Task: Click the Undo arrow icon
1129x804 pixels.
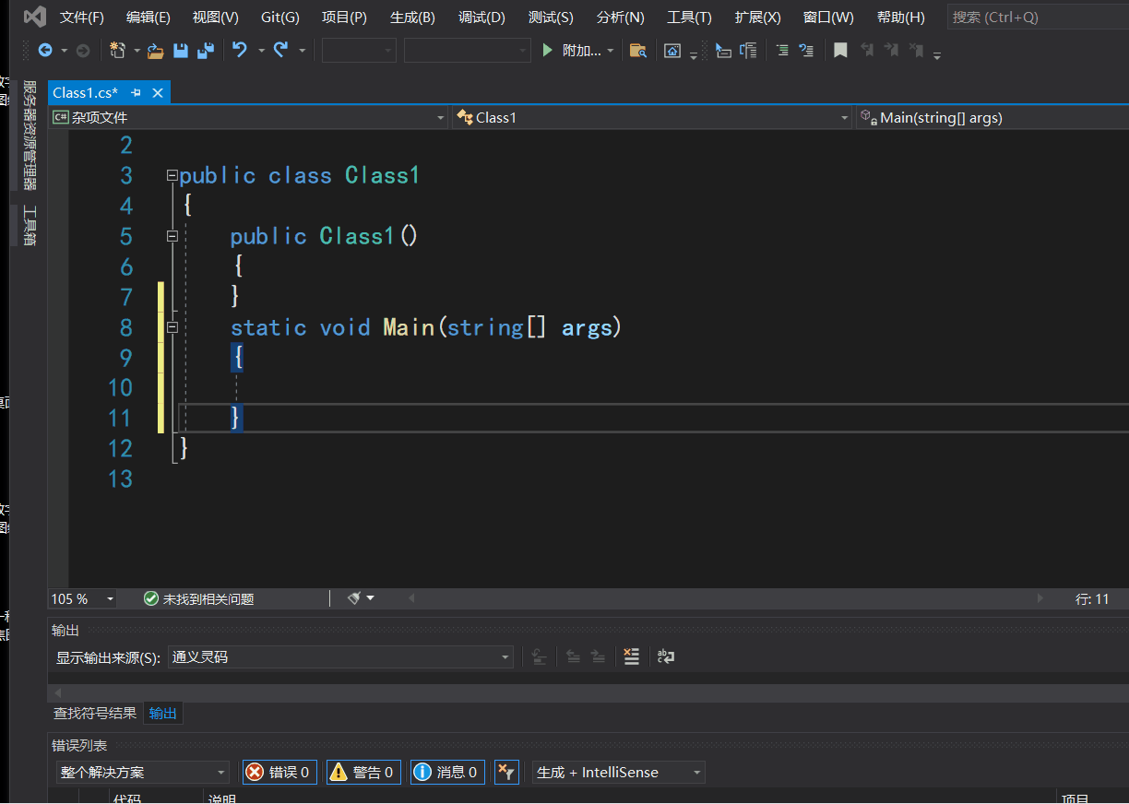Action: pos(240,51)
